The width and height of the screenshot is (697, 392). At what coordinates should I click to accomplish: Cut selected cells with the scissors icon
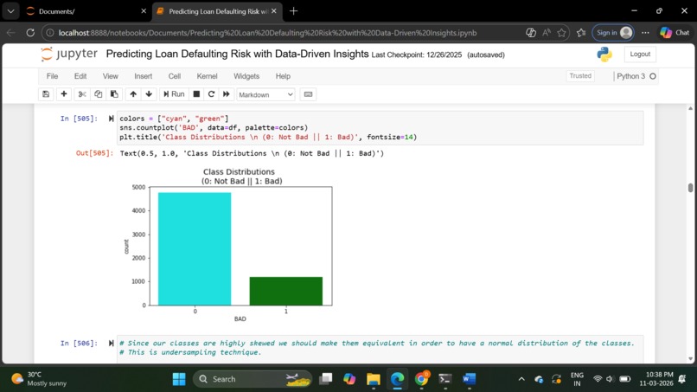(x=82, y=94)
